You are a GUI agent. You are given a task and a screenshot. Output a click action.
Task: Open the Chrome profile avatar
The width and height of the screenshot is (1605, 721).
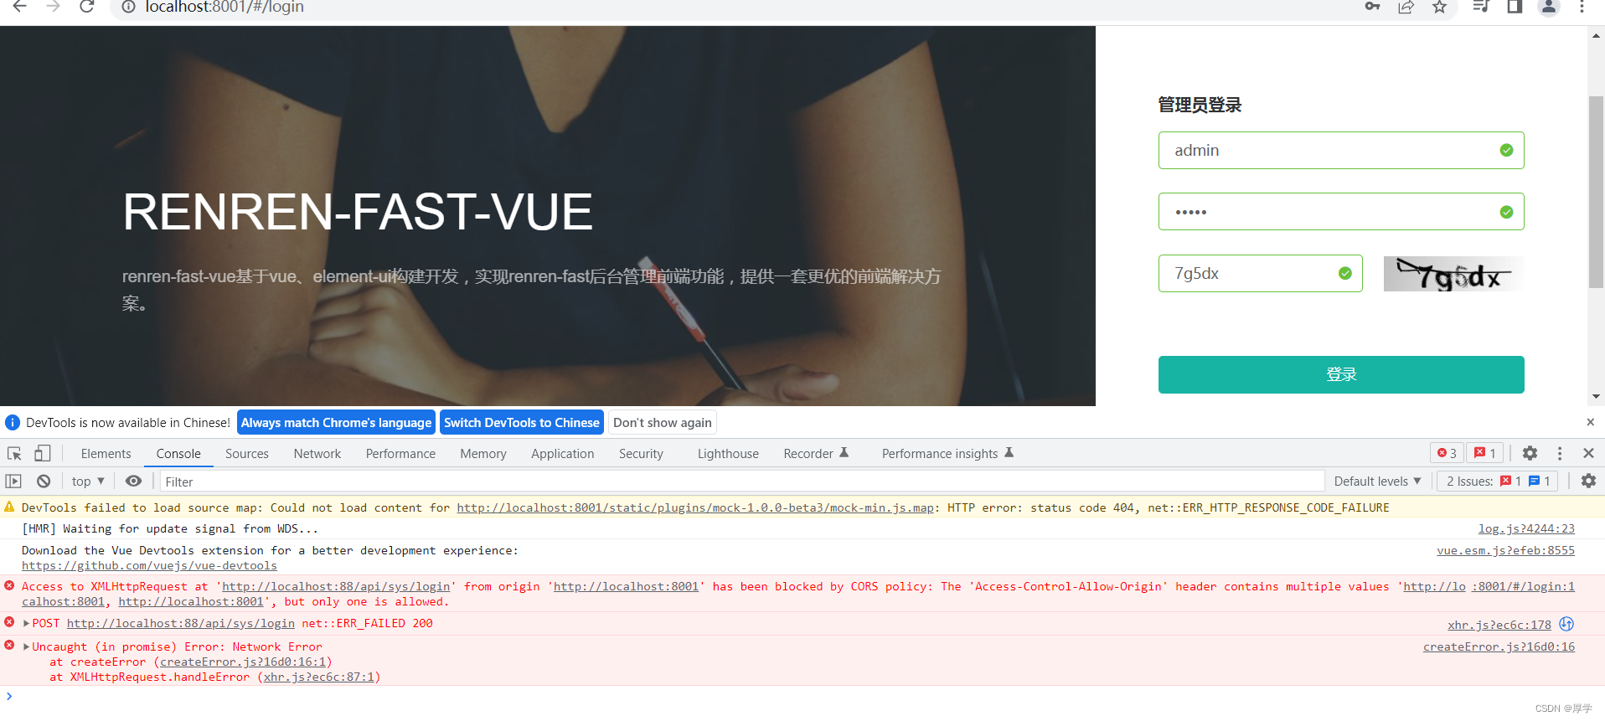click(x=1549, y=7)
